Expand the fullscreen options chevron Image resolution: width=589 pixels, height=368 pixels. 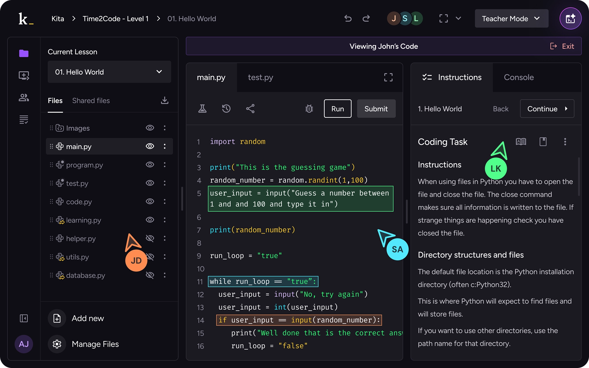[458, 18]
